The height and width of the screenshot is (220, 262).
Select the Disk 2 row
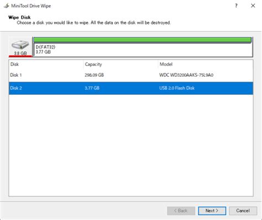click(131, 88)
